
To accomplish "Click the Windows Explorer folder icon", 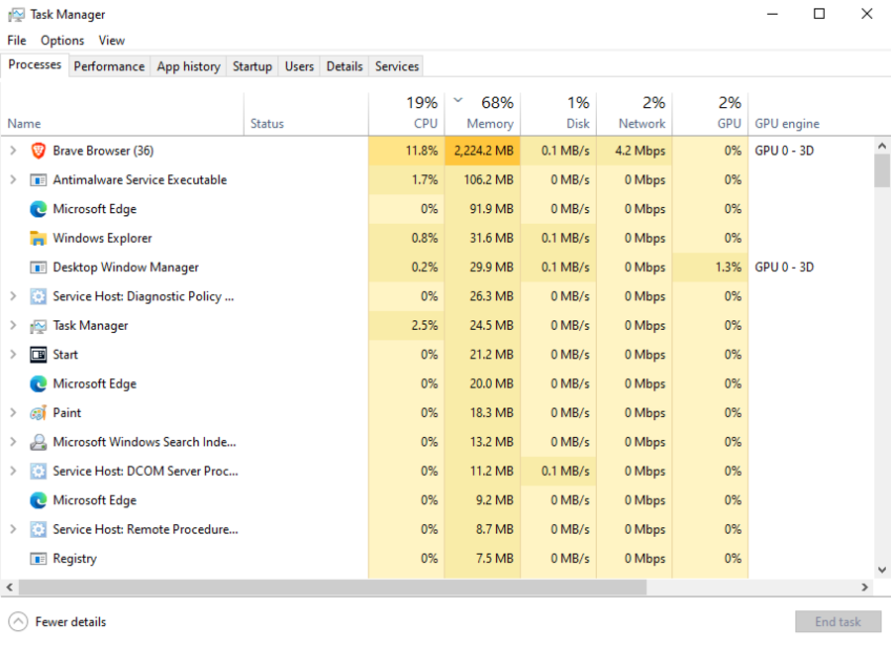I will click(38, 238).
